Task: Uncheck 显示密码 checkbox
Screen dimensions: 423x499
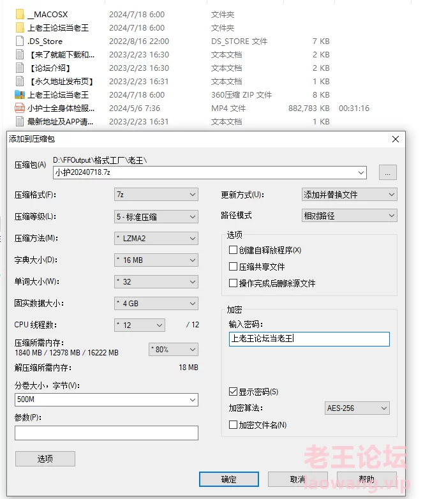Action: coord(233,391)
